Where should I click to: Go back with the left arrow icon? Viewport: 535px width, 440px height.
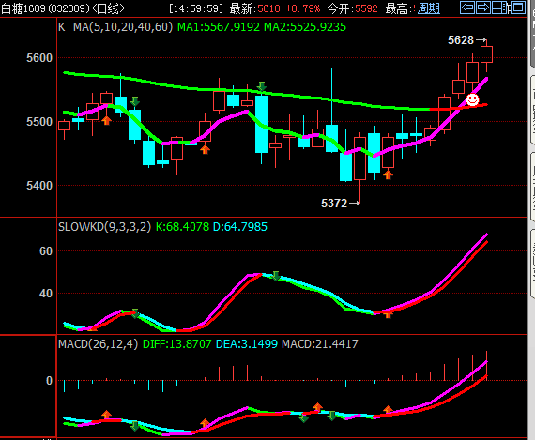(x=467, y=8)
